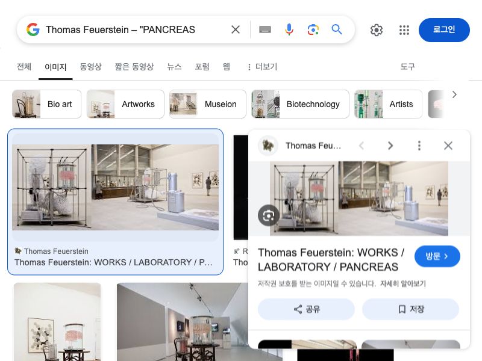Image resolution: width=482 pixels, height=361 pixels.
Task: Start a voice search with the microphone
Action: tap(289, 29)
